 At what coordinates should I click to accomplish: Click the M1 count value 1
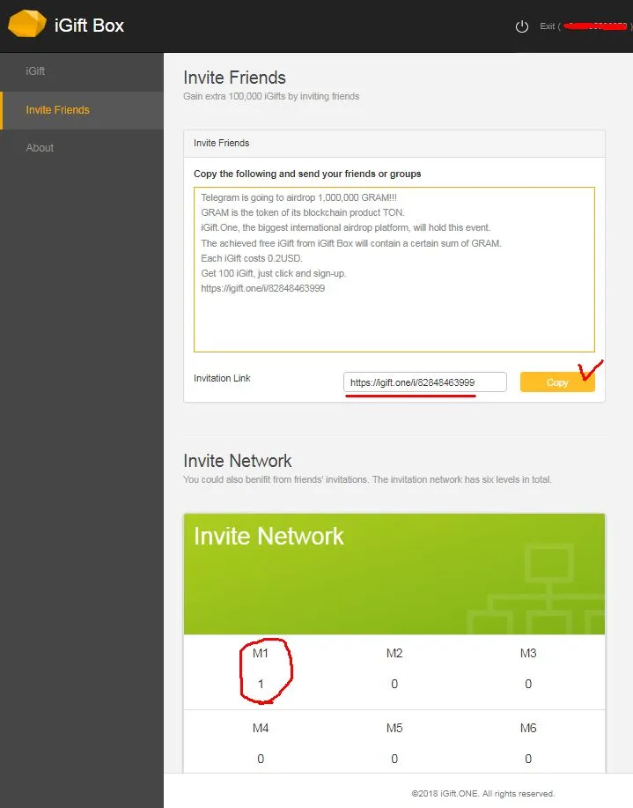click(x=261, y=684)
